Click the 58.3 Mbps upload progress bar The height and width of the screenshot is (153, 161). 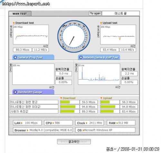[x=110, y=102]
